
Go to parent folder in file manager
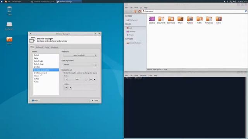click(x=135, y=11)
